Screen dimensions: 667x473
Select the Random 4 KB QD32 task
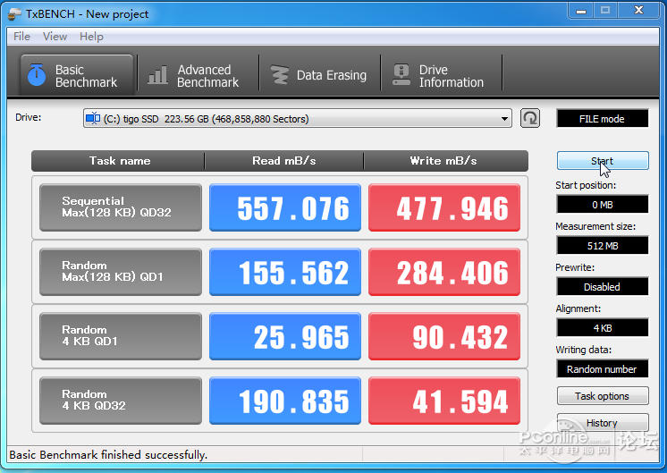pos(121,401)
